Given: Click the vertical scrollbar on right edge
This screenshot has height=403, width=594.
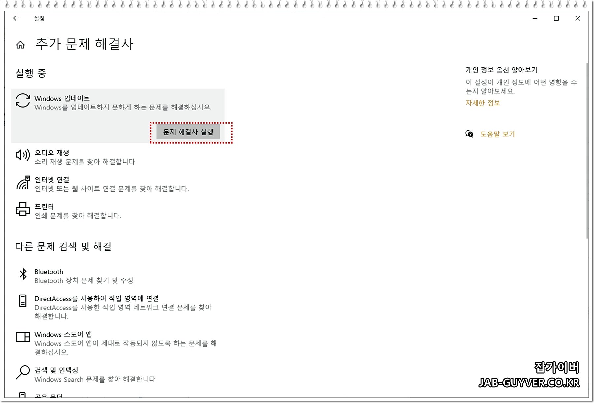Looking at the screenshot, I should (x=587, y=151).
